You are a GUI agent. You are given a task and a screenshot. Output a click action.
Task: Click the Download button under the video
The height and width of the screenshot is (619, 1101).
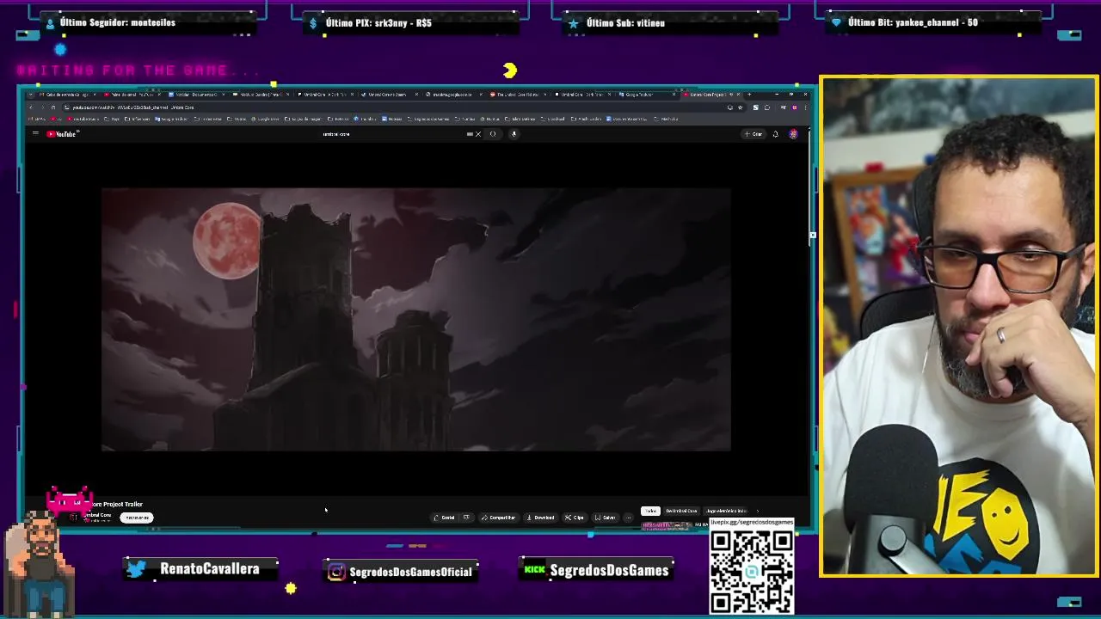pos(540,518)
